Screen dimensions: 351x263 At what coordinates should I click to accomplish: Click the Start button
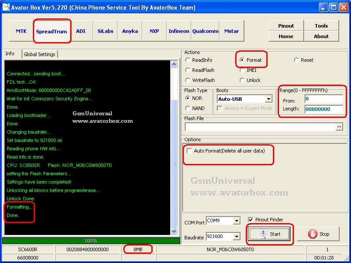pyautogui.click(x=269, y=234)
